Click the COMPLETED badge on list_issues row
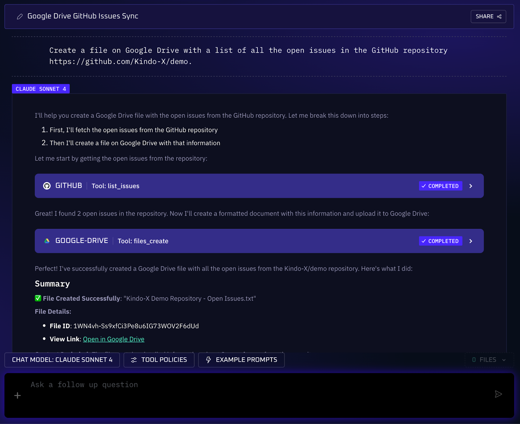Viewport: 520px width, 424px height. click(440, 186)
